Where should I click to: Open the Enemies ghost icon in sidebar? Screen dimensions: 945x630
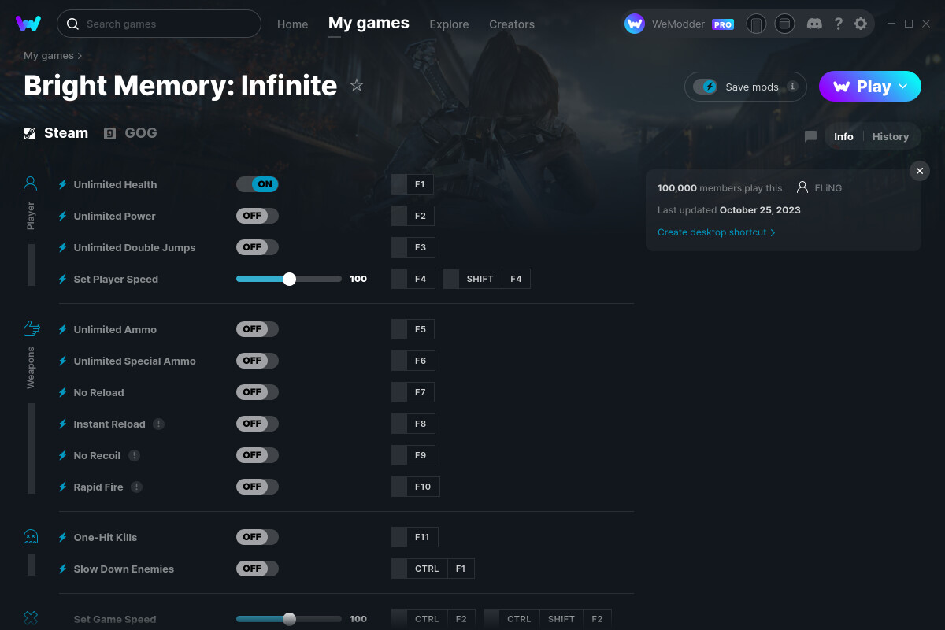[31, 536]
